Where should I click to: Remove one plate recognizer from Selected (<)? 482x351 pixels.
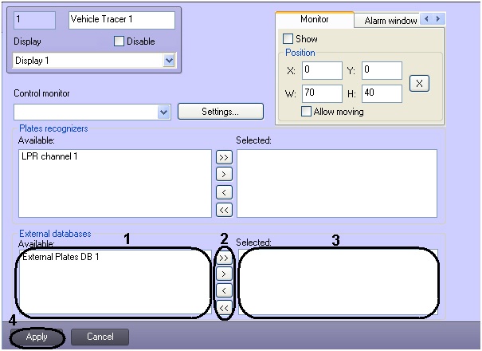[x=224, y=192]
